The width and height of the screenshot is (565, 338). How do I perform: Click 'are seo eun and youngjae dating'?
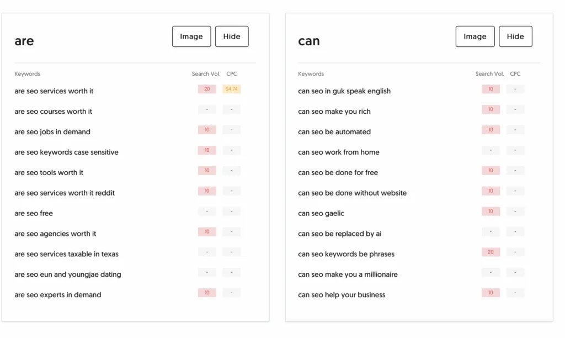(x=68, y=274)
